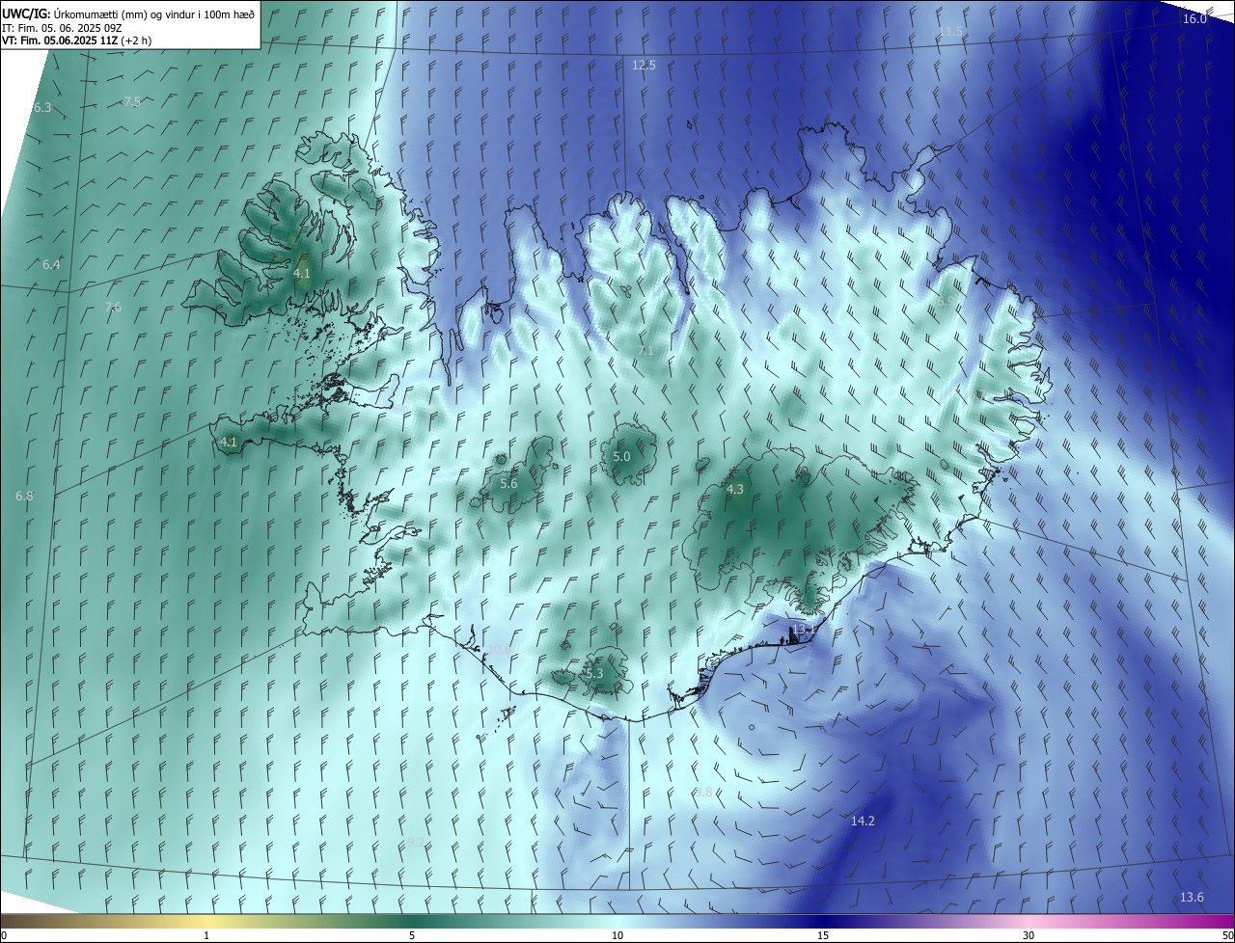Click the colour scale tick label 5

click(x=412, y=935)
